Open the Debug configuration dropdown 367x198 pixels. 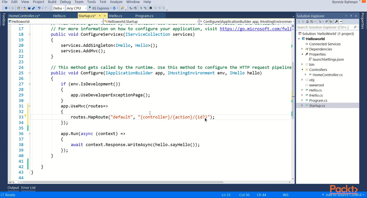click(x=64, y=8)
